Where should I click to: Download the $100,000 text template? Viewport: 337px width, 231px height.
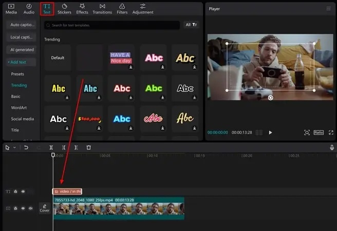[99, 128]
